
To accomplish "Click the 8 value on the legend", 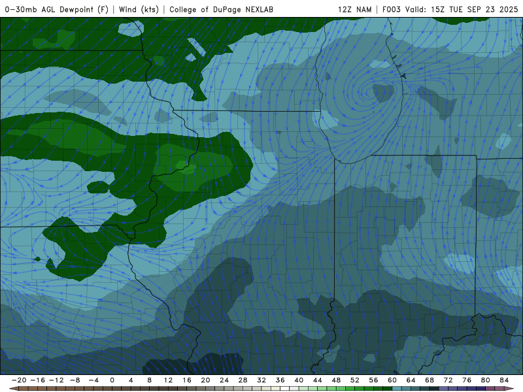I will [x=150, y=380].
